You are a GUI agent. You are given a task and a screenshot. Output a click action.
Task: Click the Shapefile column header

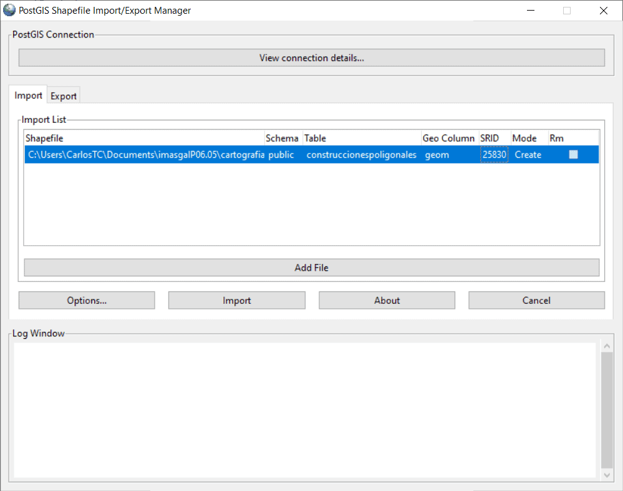pyautogui.click(x=143, y=139)
